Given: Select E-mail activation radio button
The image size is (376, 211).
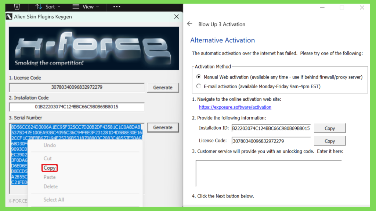Looking at the screenshot, I should tap(199, 86).
